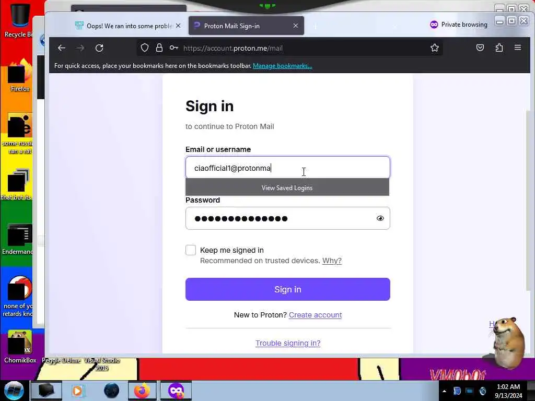Click the address bar URL
Image resolution: width=535 pixels, height=401 pixels.
[x=232, y=48]
